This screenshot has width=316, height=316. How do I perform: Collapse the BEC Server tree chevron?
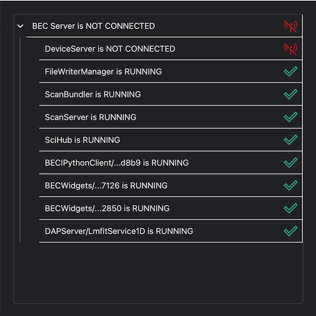click(21, 26)
